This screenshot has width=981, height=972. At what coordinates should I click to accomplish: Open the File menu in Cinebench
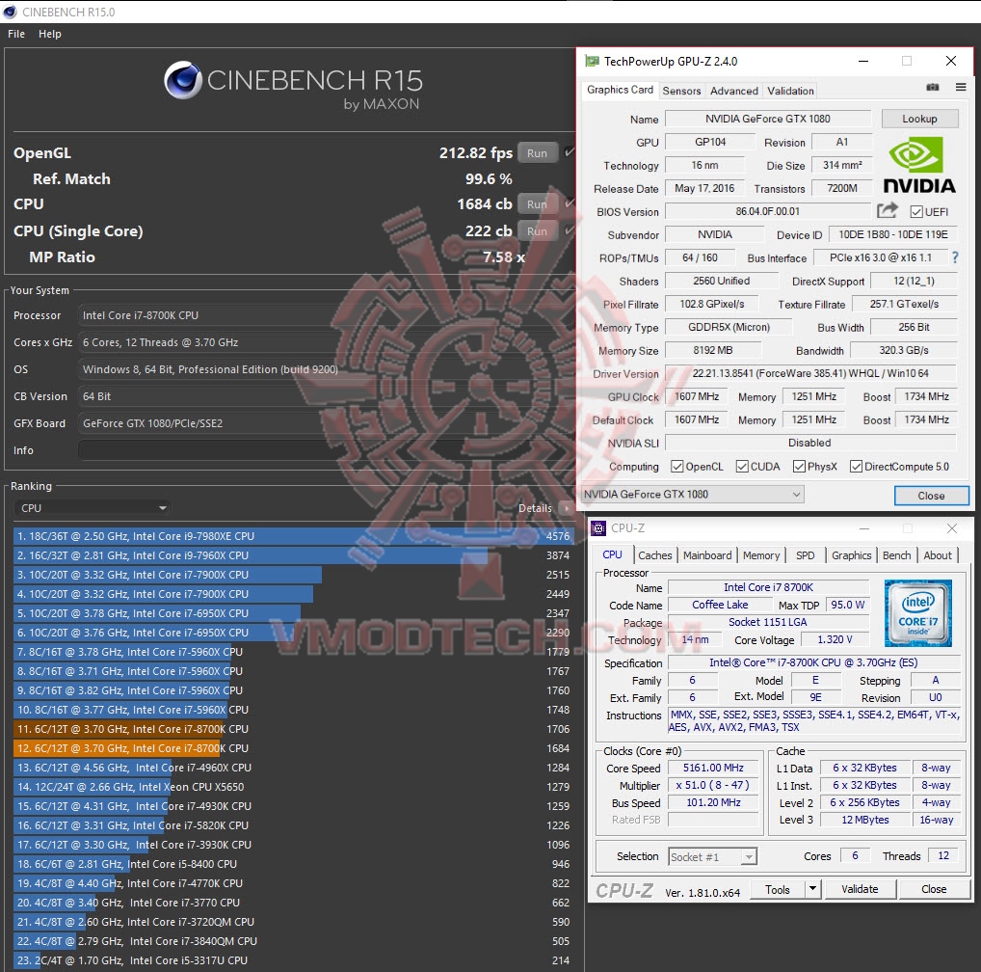[x=16, y=34]
